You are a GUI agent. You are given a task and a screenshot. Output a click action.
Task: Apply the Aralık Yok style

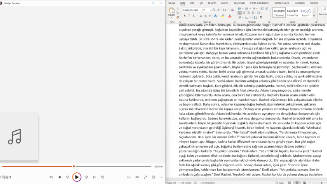[x=292, y=12]
